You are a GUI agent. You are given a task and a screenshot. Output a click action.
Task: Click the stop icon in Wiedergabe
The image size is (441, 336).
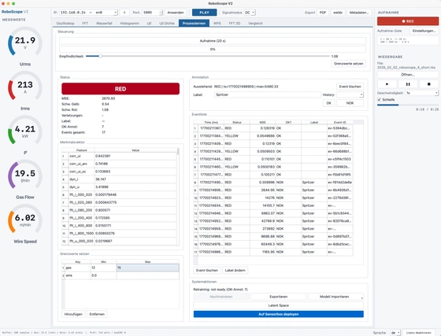click(x=428, y=84)
